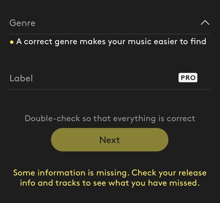This screenshot has width=220, height=203.
Task: Collapse the Genre section with the chevron
Action: 205,23
